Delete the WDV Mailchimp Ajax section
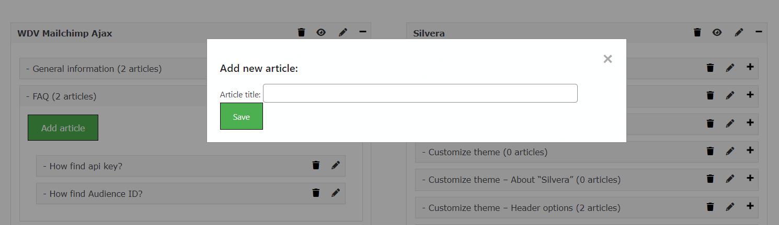The width and height of the screenshot is (779, 225). (301, 33)
